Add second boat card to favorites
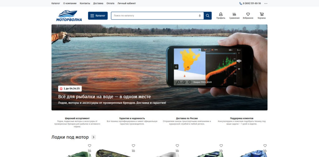Viewport: 319px width, 157px height. [x=133, y=146]
